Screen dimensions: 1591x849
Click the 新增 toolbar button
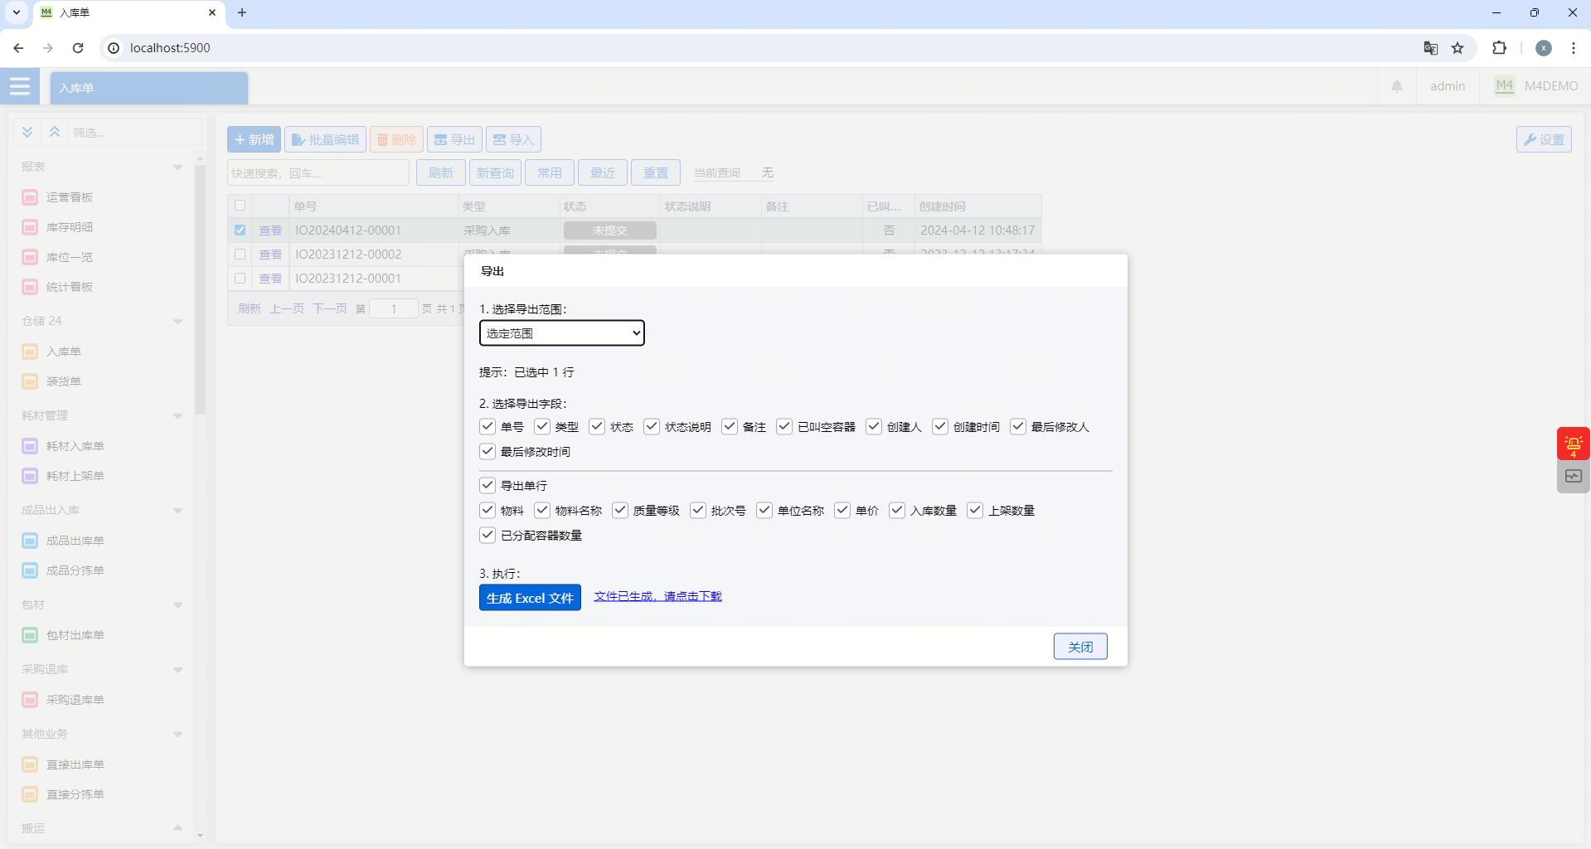(254, 139)
